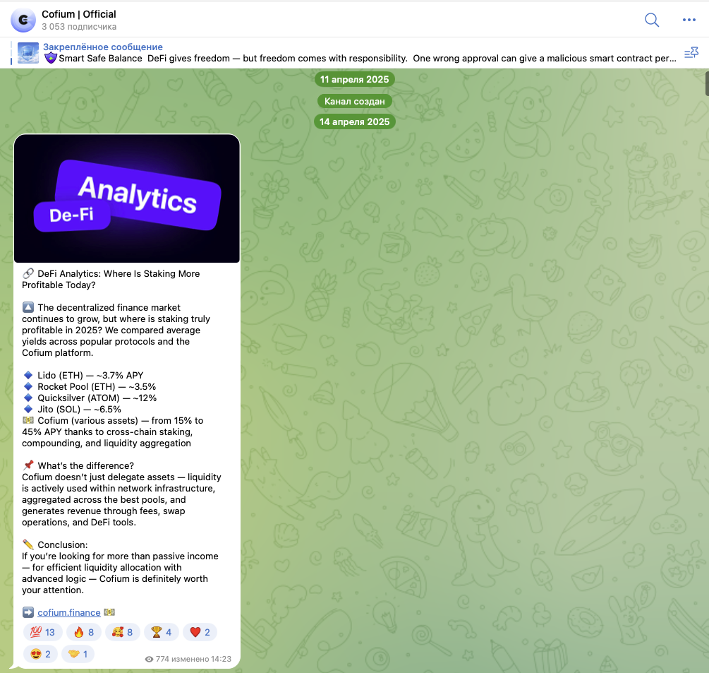
Task: Click the "11 апреля 2025" date badge
Action: tap(354, 79)
